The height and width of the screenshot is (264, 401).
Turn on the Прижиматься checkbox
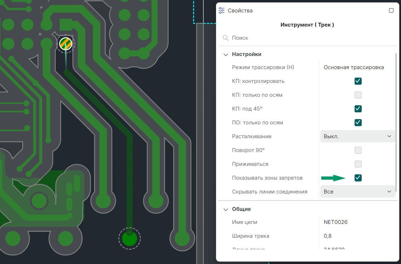[x=358, y=164]
